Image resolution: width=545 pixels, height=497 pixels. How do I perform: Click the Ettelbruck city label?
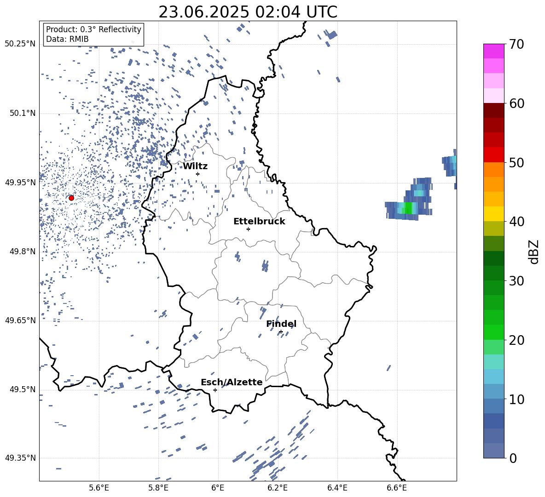point(259,222)
